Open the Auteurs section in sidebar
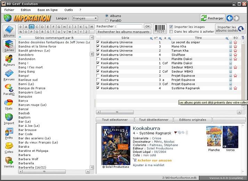 9,60
